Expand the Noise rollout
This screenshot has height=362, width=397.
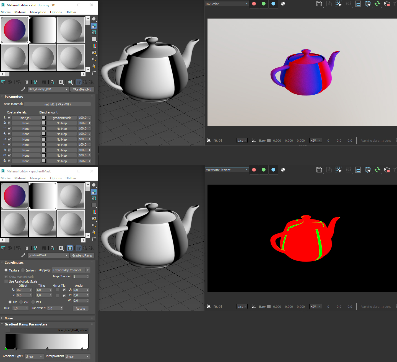(9, 318)
